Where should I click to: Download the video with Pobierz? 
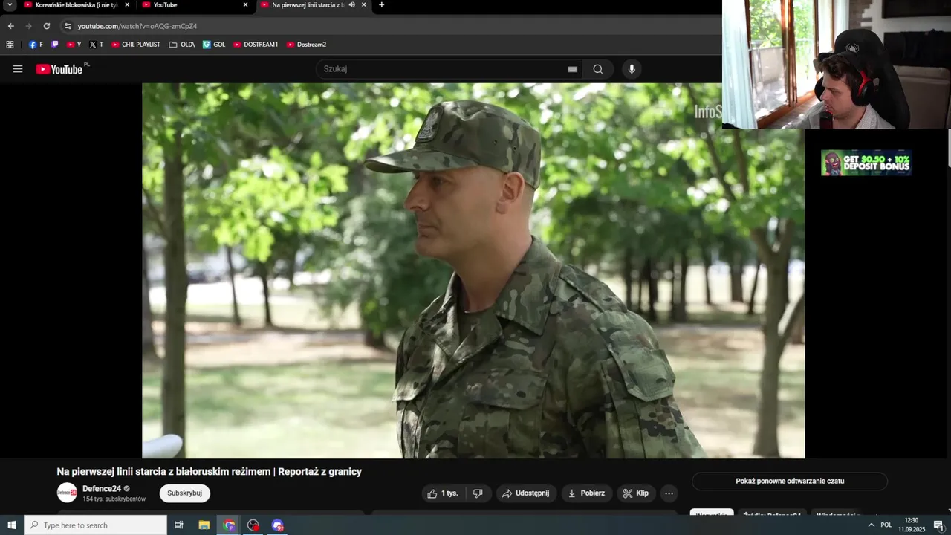(x=586, y=493)
